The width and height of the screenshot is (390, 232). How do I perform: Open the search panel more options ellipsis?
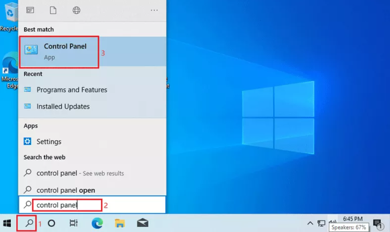(x=154, y=10)
